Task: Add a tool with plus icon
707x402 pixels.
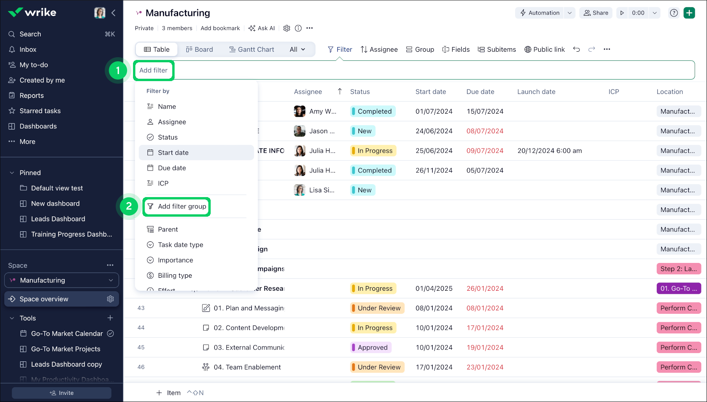Action: [x=110, y=318]
